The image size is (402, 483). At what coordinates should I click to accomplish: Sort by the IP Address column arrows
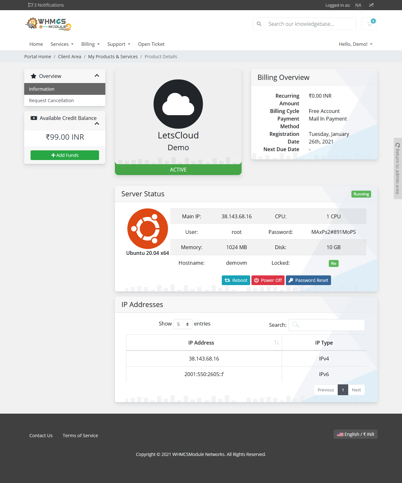click(276, 343)
